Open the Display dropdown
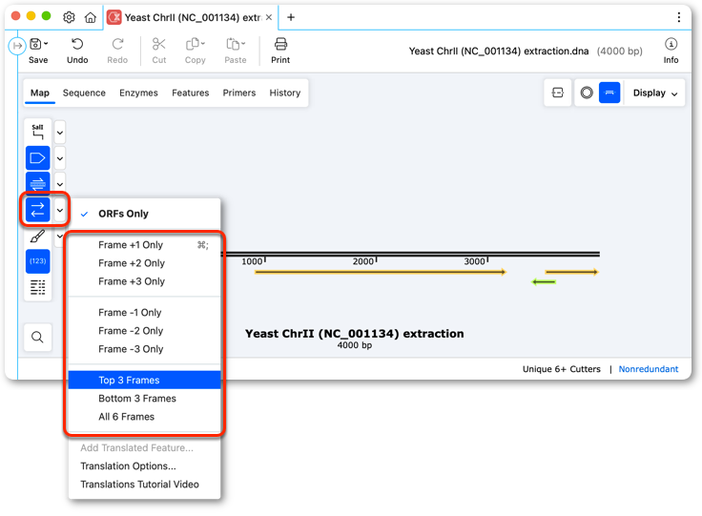The width and height of the screenshot is (702, 516). point(655,93)
